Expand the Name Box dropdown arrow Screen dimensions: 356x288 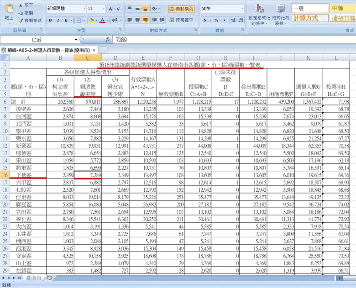coord(76,40)
